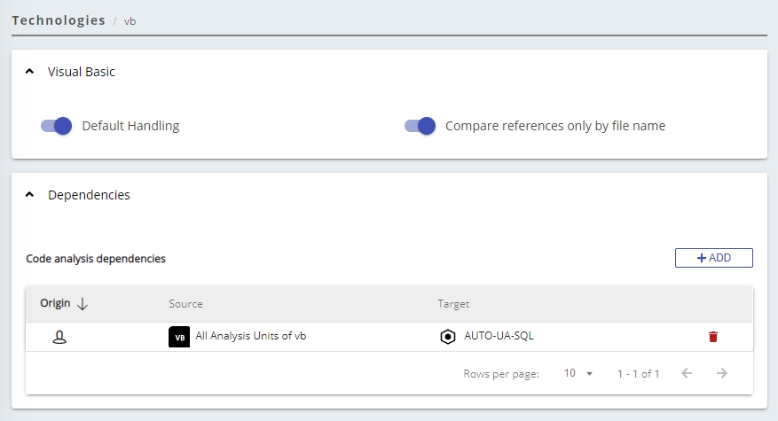This screenshot has height=421, width=778.
Task: Click the Target column header
Action: 453,304
